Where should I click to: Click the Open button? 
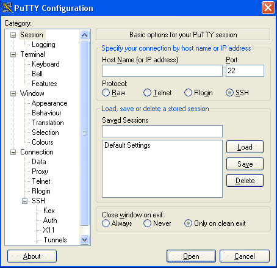[x=191, y=256]
